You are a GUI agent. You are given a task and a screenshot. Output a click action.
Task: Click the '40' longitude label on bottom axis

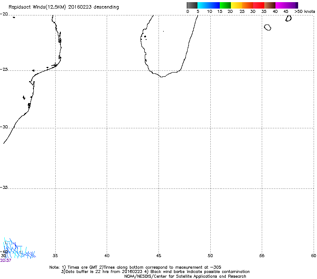(x=107, y=256)
